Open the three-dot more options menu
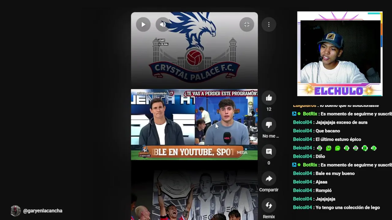The image size is (392, 220). coord(269,25)
